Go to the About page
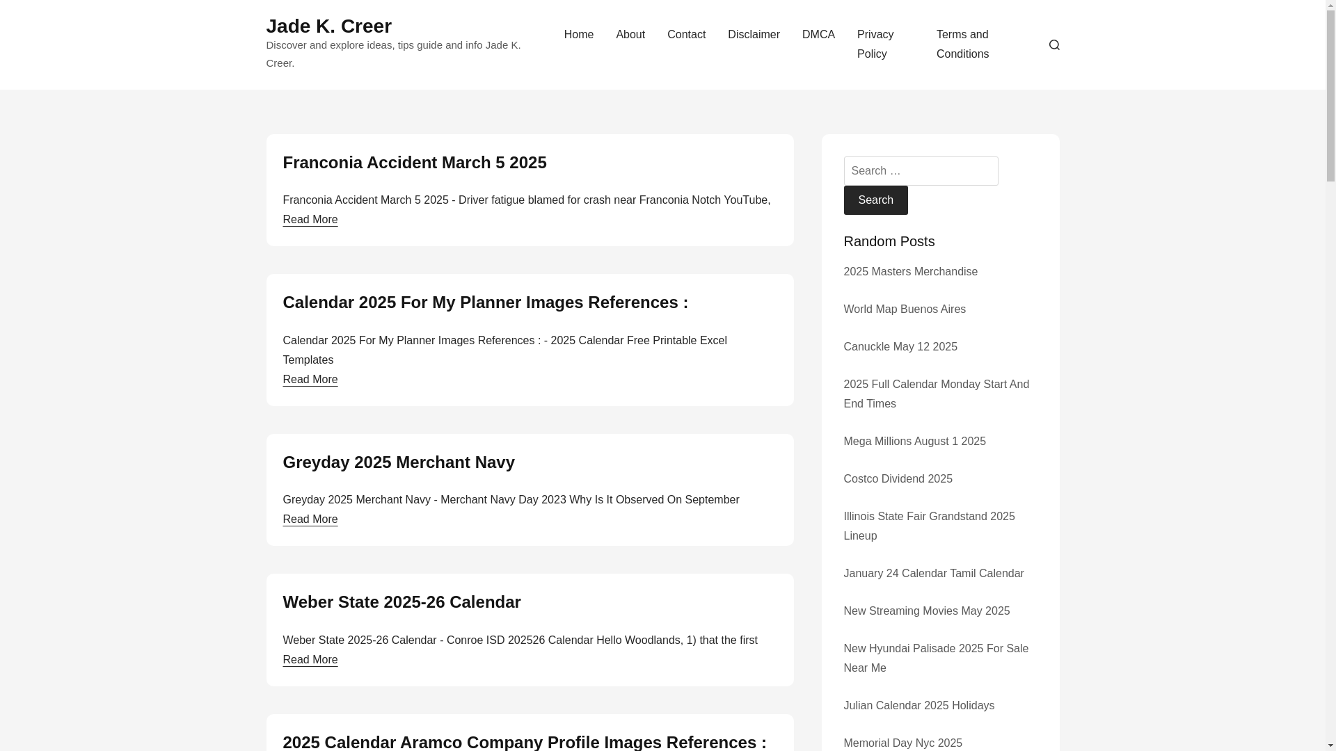 (630, 35)
